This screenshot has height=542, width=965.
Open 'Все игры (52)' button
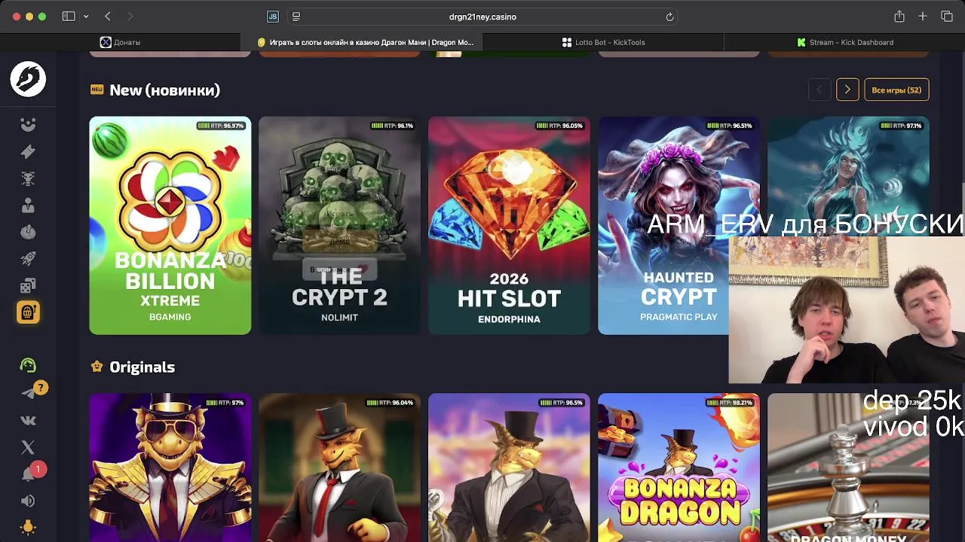tap(896, 90)
